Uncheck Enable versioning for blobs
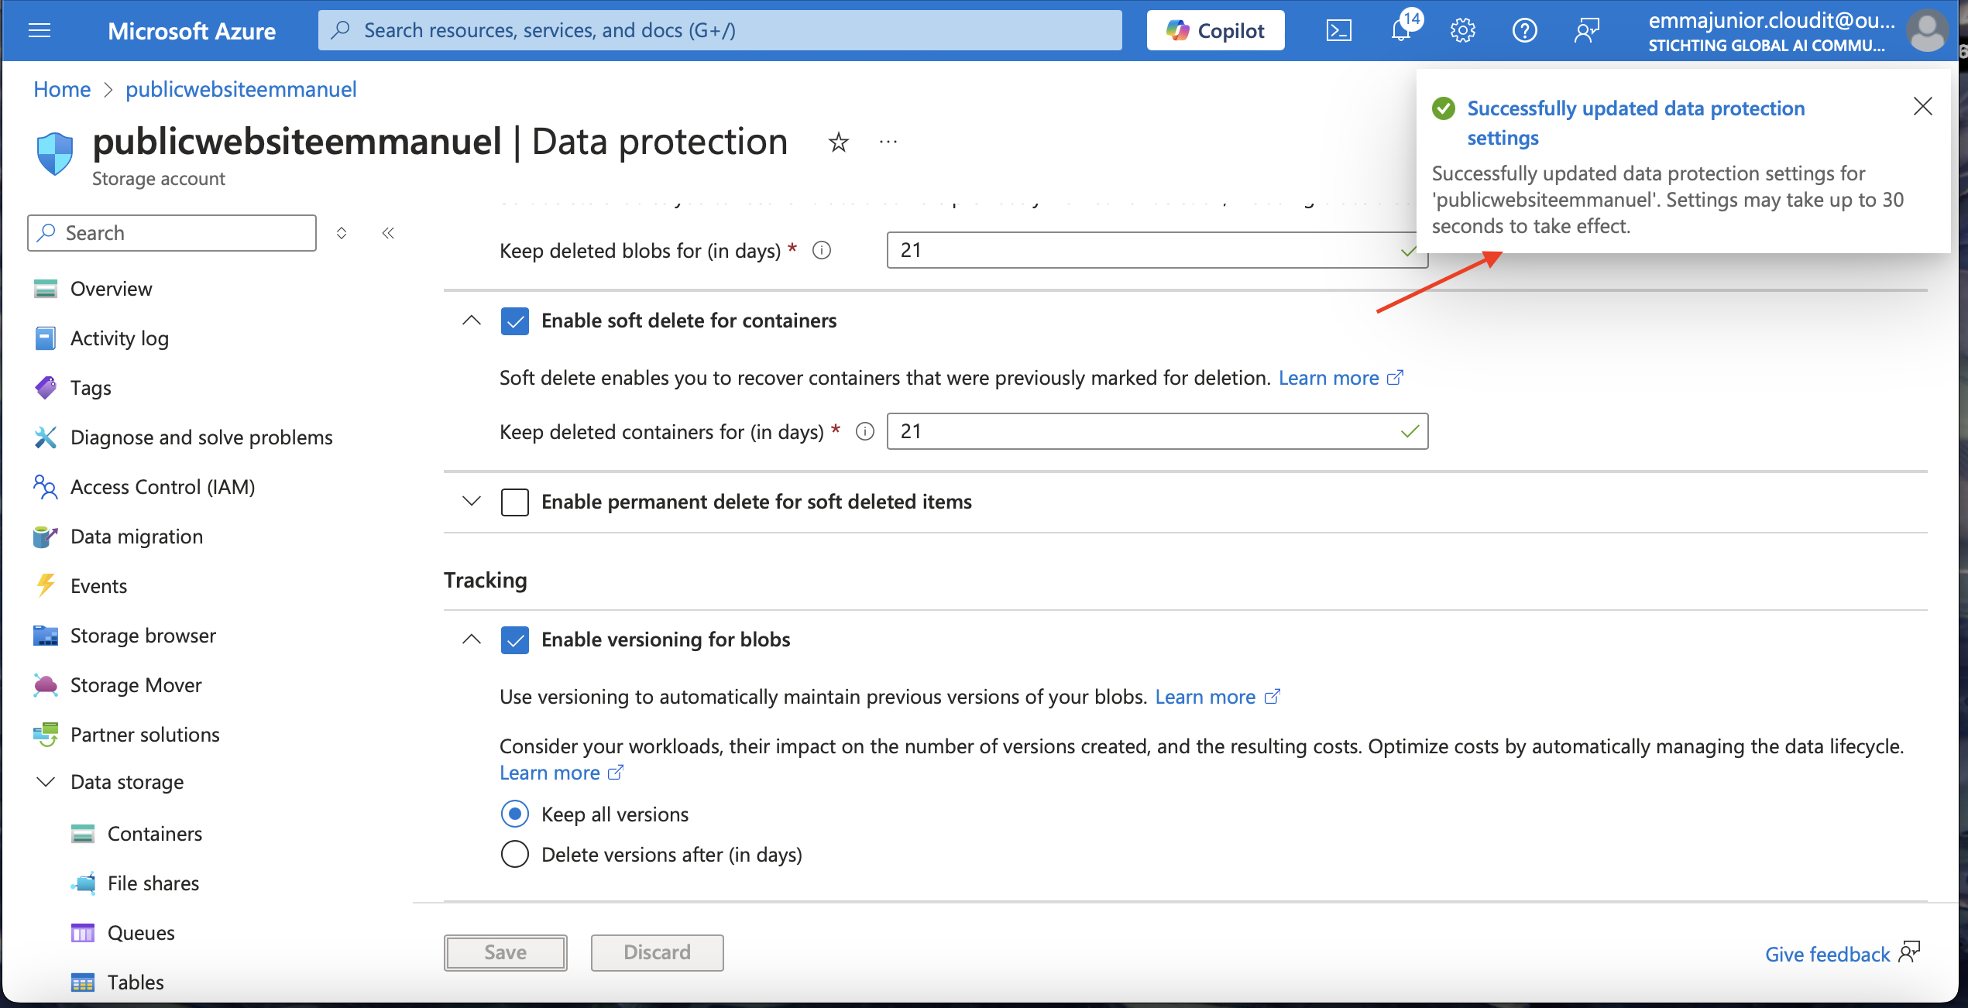Screen dimensions: 1968x1008 (x=514, y=639)
